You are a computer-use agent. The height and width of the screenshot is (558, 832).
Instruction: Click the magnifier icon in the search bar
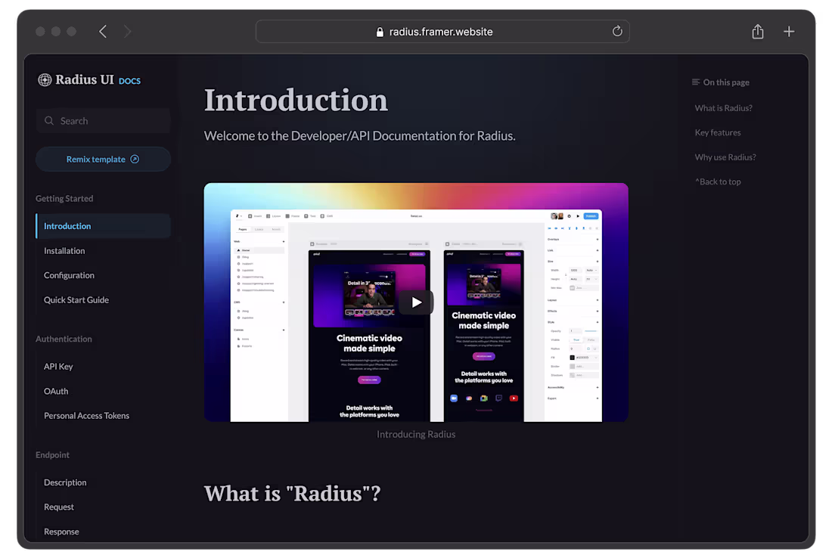pos(48,120)
